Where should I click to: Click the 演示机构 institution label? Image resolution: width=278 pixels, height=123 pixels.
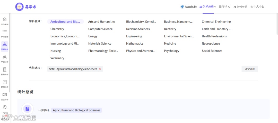(x=189, y=7)
